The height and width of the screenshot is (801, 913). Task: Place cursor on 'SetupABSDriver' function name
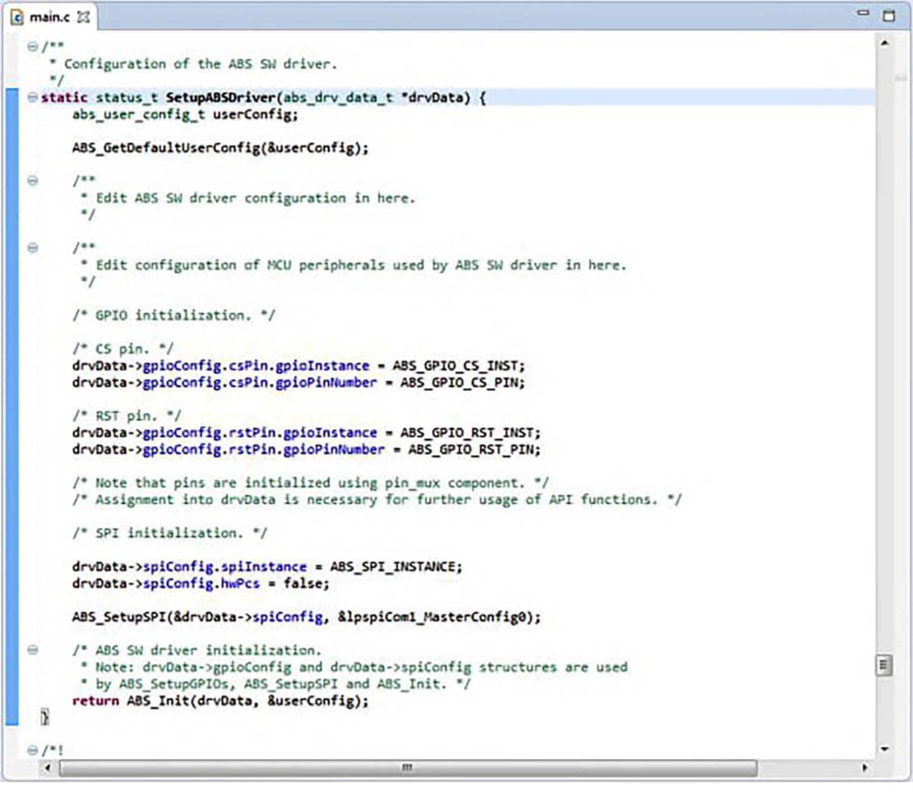pos(220,98)
